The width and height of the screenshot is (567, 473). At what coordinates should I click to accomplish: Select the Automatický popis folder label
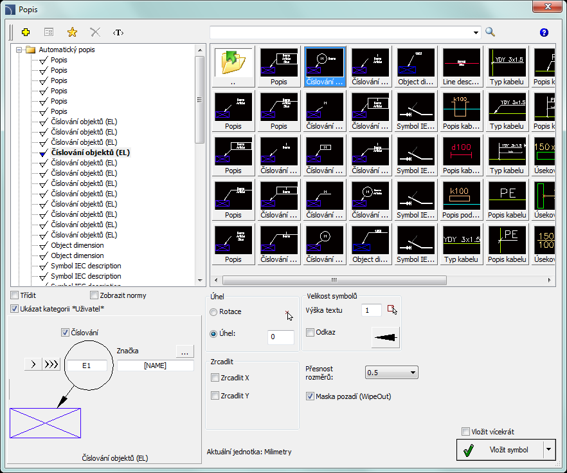(x=67, y=50)
